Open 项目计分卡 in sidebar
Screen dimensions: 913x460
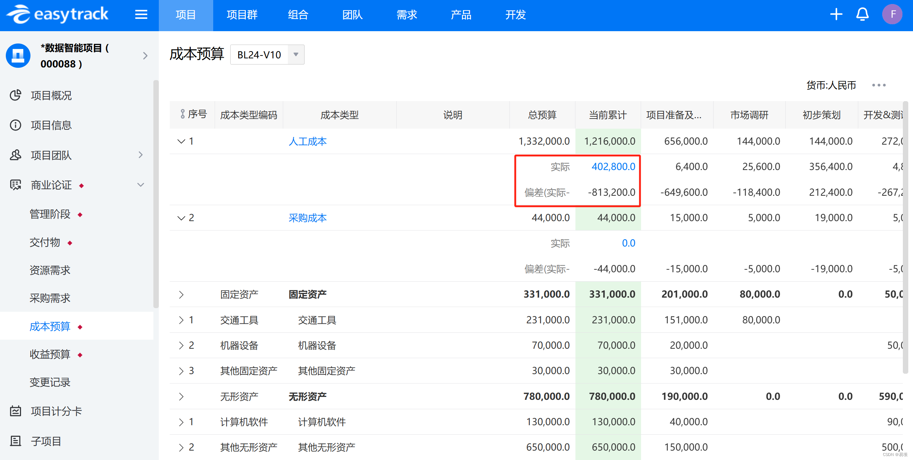tap(57, 411)
